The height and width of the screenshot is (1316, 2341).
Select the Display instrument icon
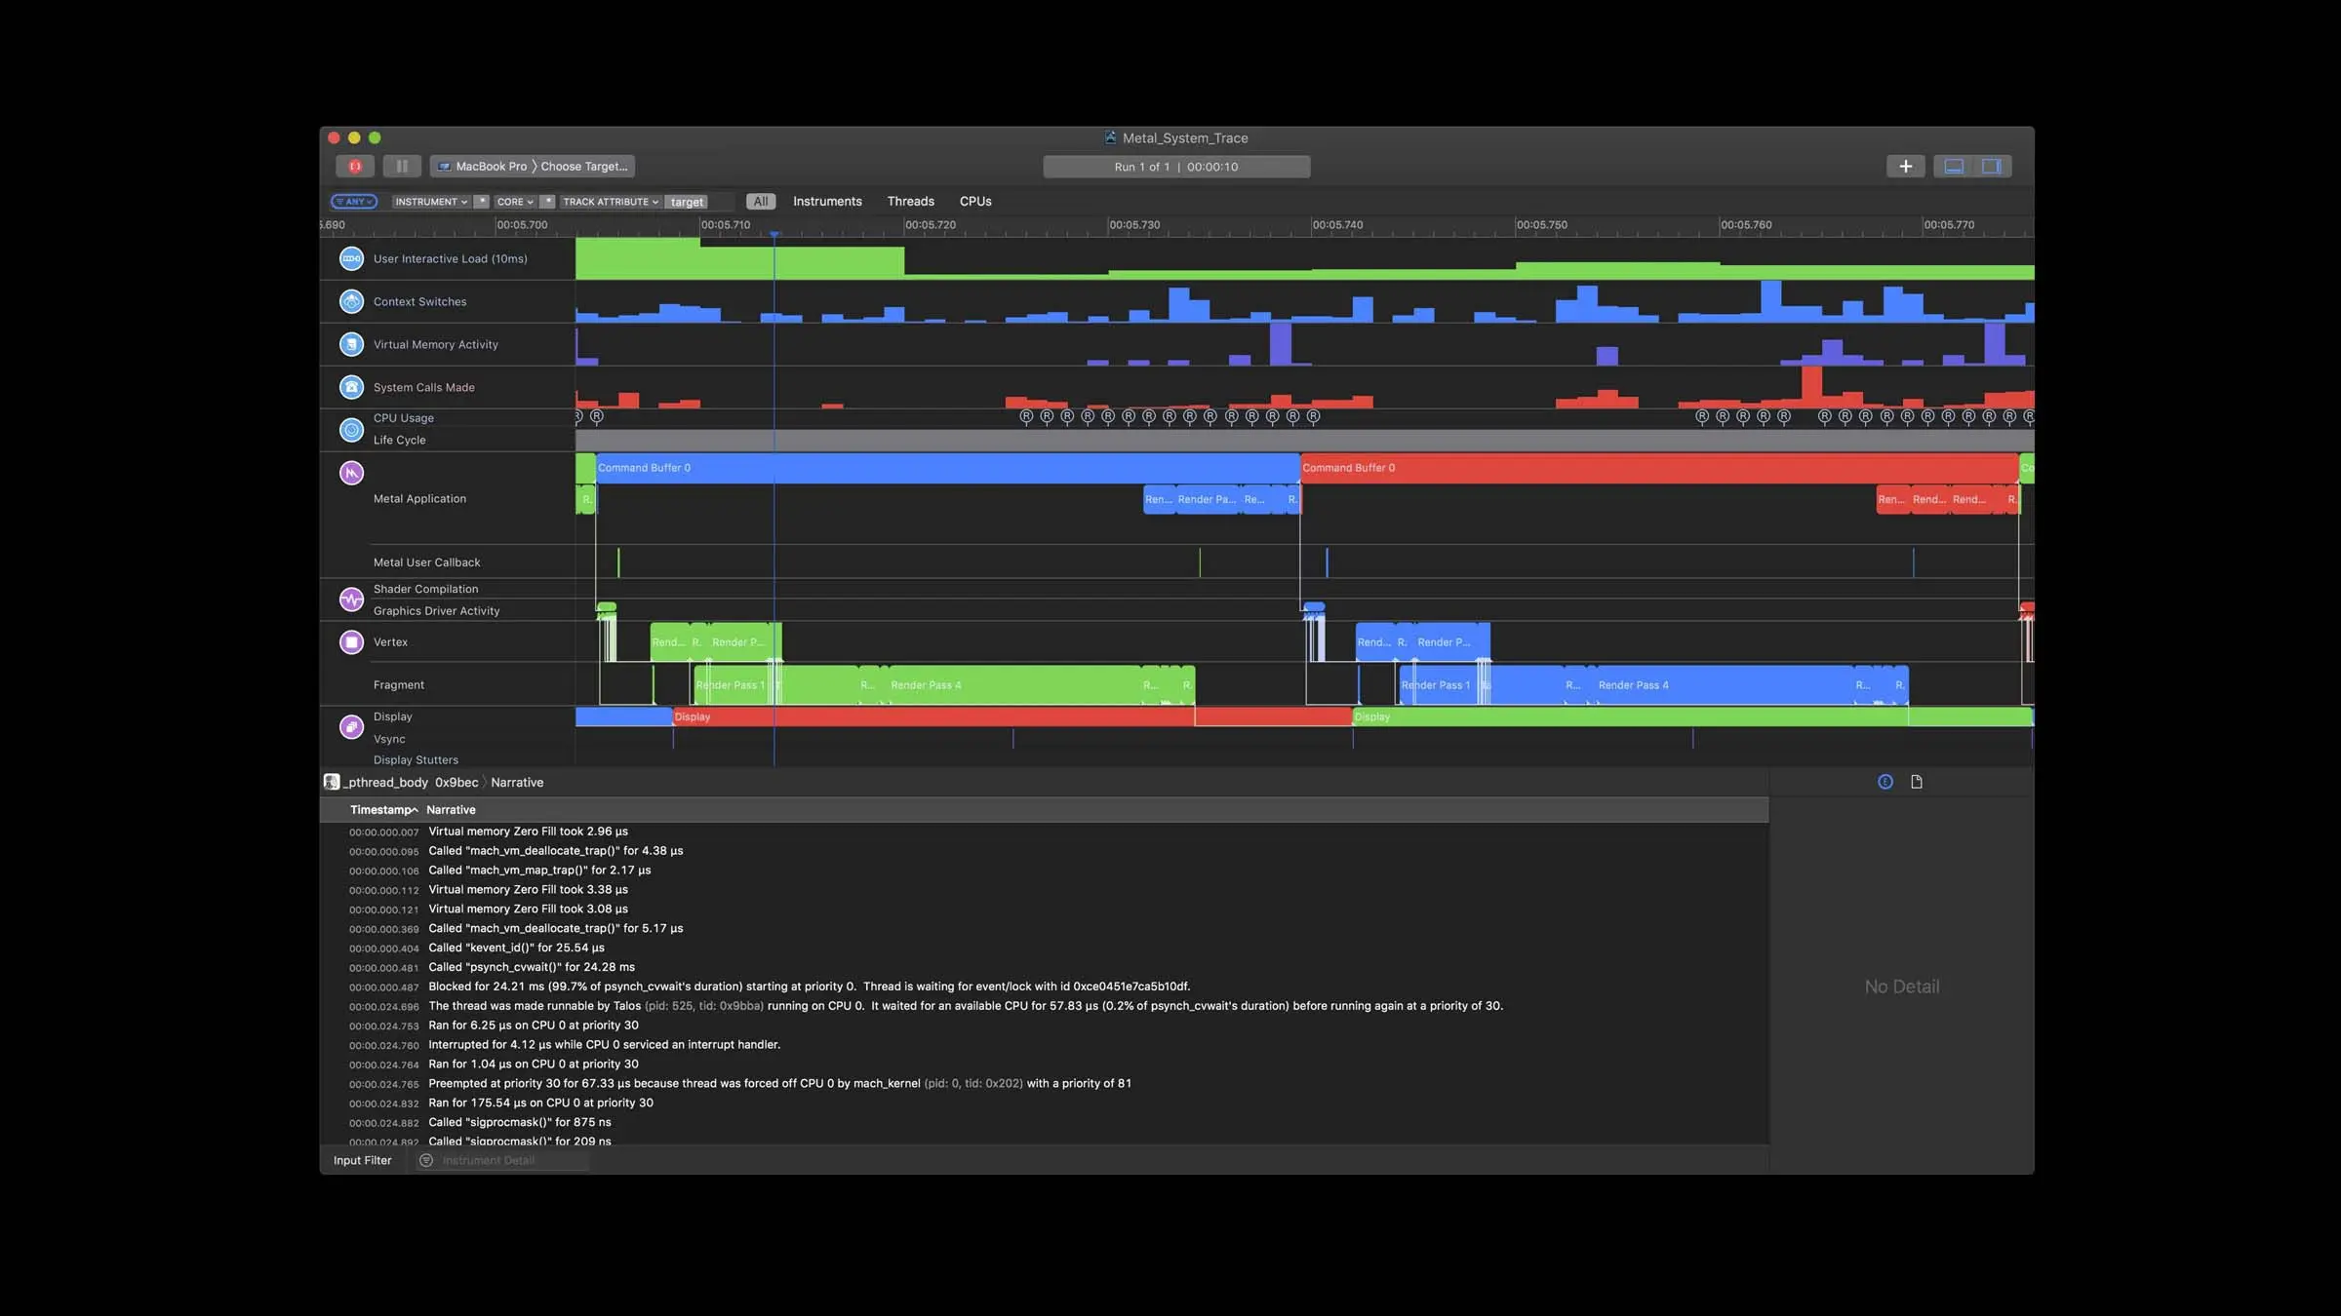tap(351, 727)
